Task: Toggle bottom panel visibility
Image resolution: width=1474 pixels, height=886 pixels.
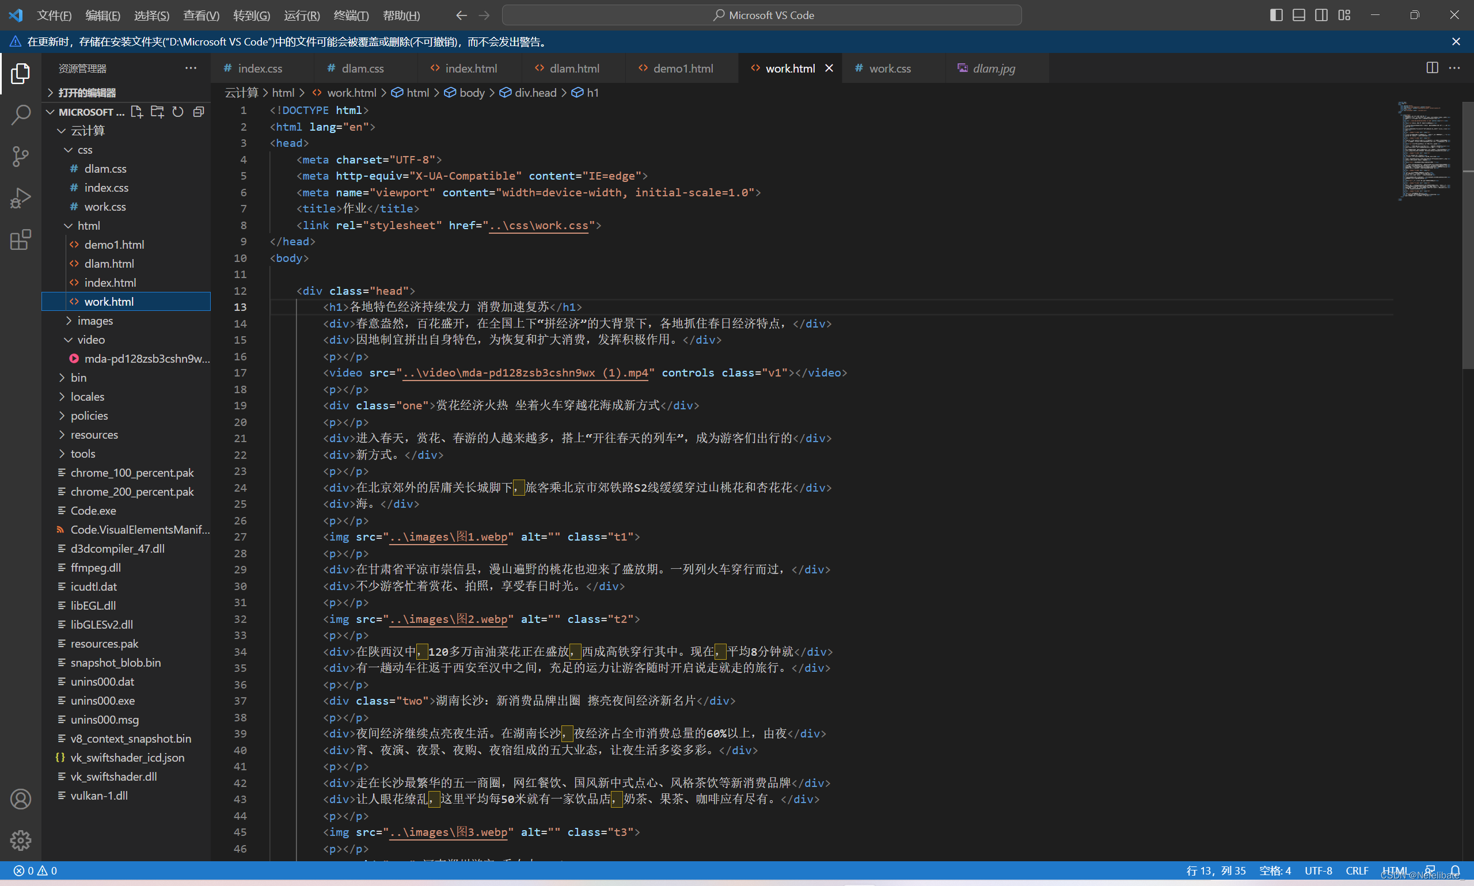Action: (1298, 15)
